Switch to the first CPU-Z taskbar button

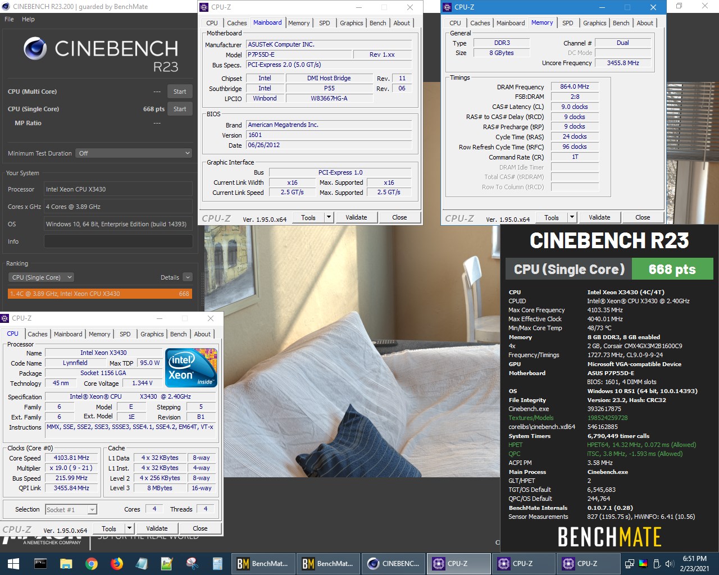458,563
